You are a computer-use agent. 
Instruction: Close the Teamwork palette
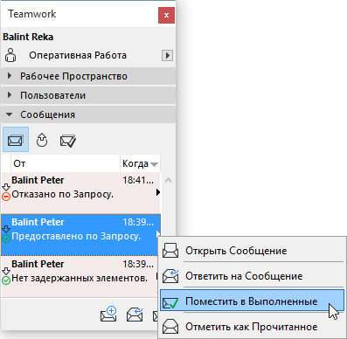click(166, 15)
